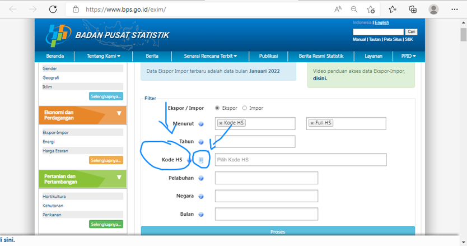Screen dimensions: 467x246
Task: Click info icon next to Menurut
Action: coord(201,124)
